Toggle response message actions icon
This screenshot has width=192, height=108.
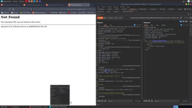click(x=181, y=25)
